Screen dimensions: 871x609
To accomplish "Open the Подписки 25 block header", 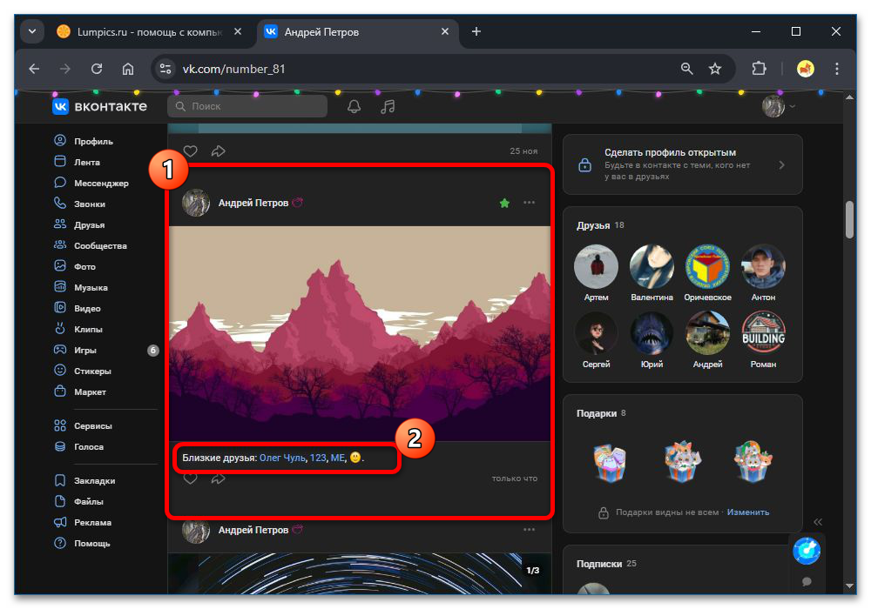I will (606, 564).
